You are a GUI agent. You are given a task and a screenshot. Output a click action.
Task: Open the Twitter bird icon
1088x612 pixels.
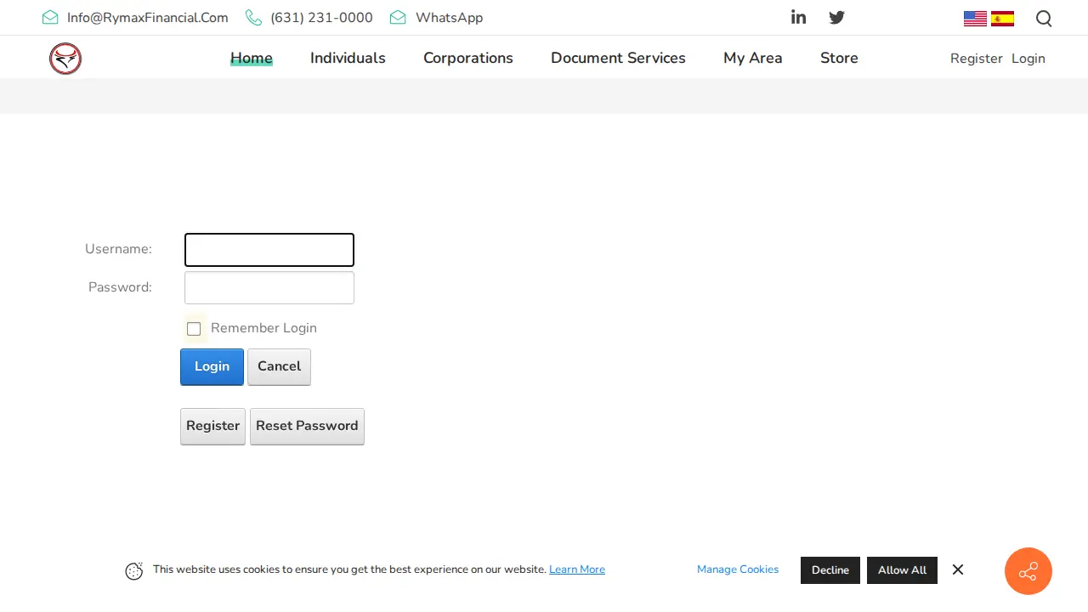coord(837,17)
